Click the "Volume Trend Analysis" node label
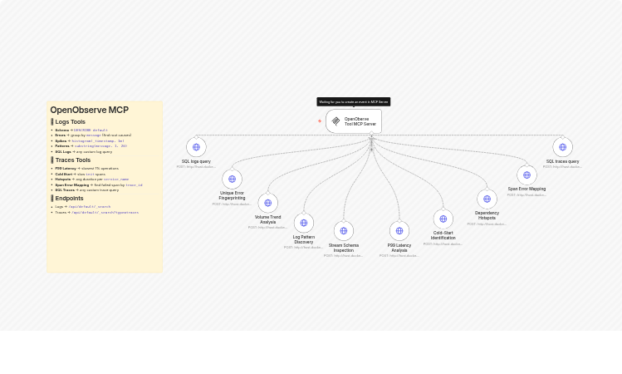622x374 pixels. (x=268, y=219)
